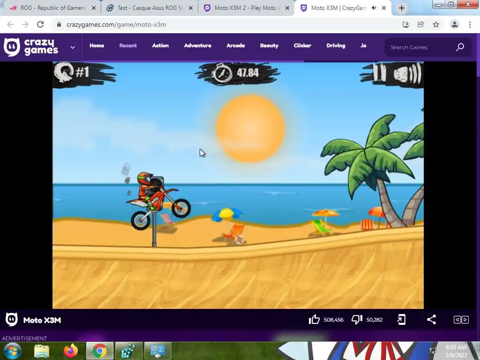The width and height of the screenshot is (480, 360).
Task: Launch Firefox from the taskbar
Action: [x=71, y=351]
